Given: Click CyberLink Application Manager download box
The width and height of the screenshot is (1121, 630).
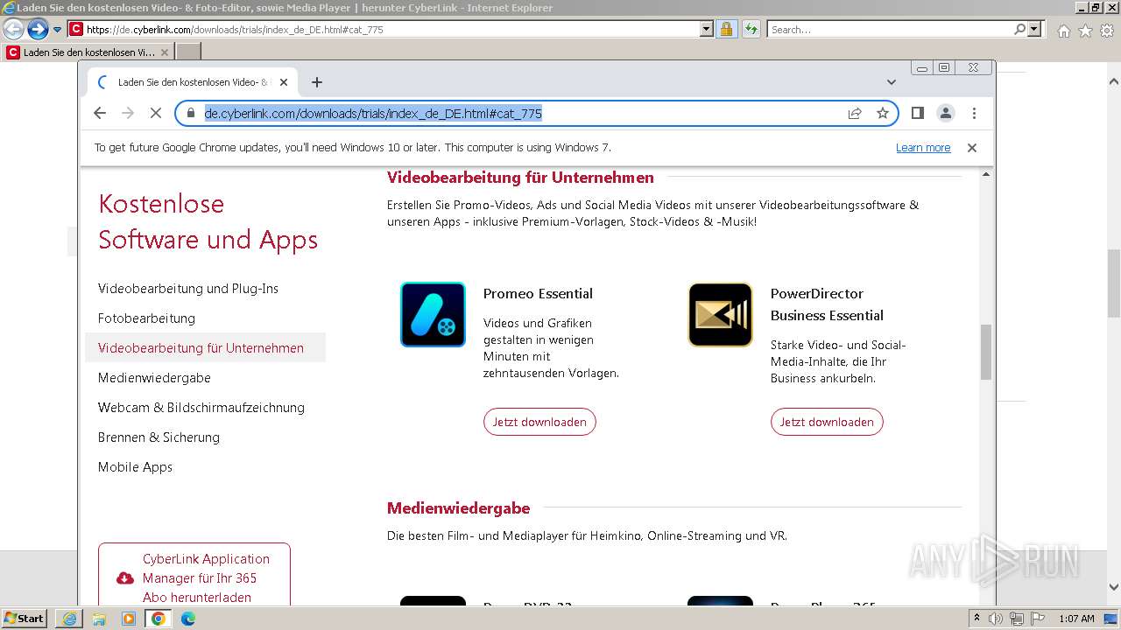Looking at the screenshot, I should coord(194,574).
